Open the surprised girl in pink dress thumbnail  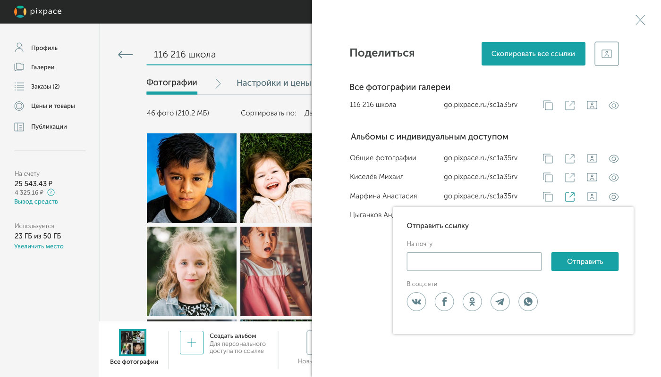coord(276,271)
